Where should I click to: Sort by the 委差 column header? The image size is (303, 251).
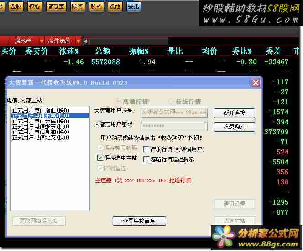273,51
